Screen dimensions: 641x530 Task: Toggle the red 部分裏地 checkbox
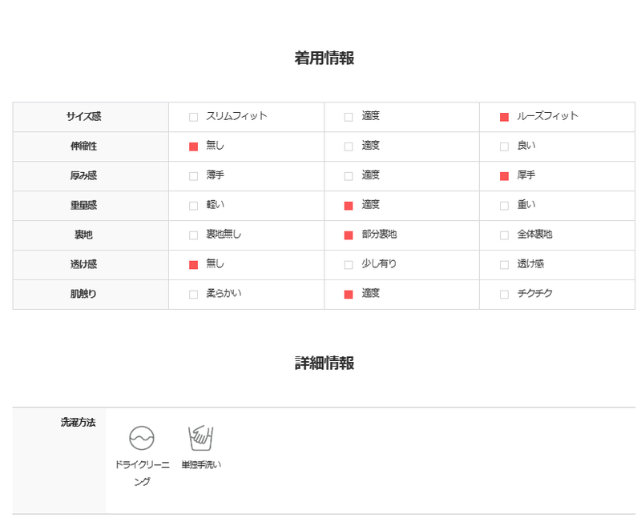point(349,235)
